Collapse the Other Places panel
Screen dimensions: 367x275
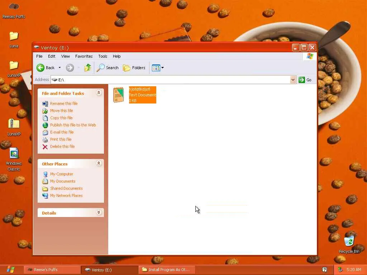click(x=99, y=163)
